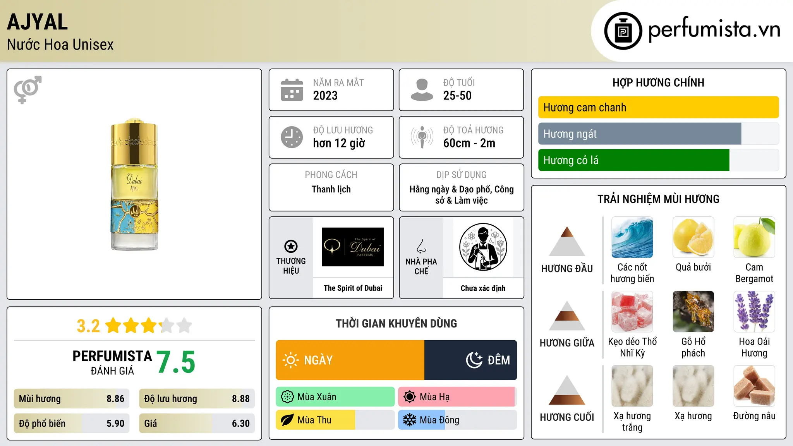
Task: Select the Gỗ Hổ phách note image
Action: (693, 312)
